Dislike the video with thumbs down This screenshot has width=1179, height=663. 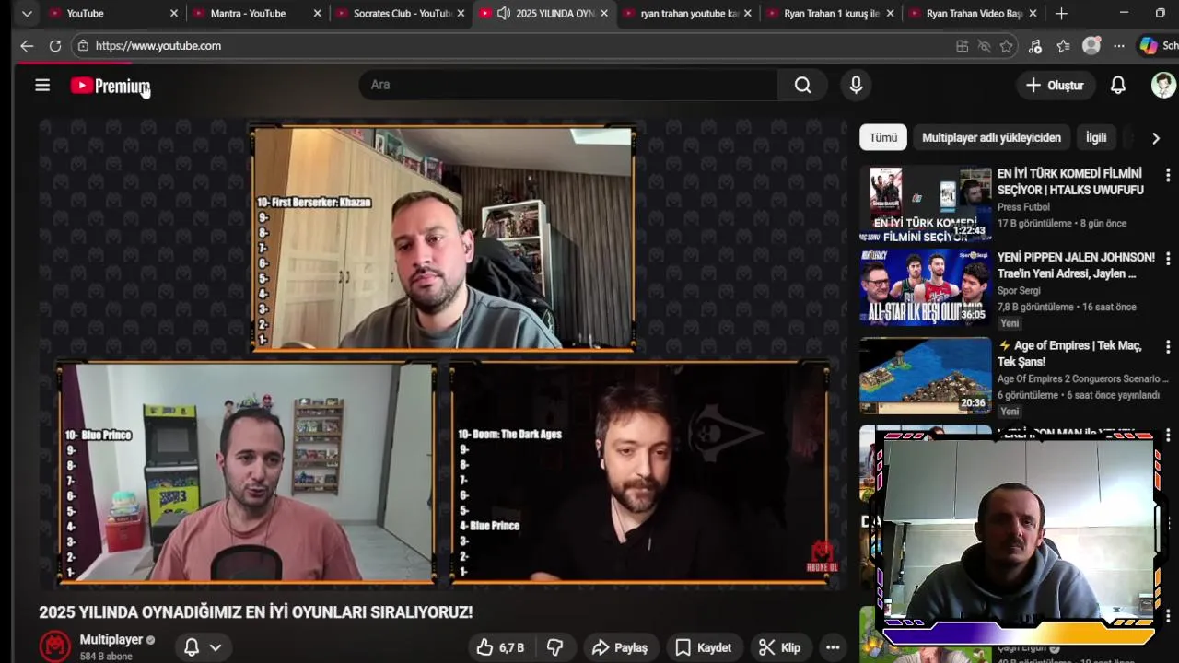[x=554, y=647]
